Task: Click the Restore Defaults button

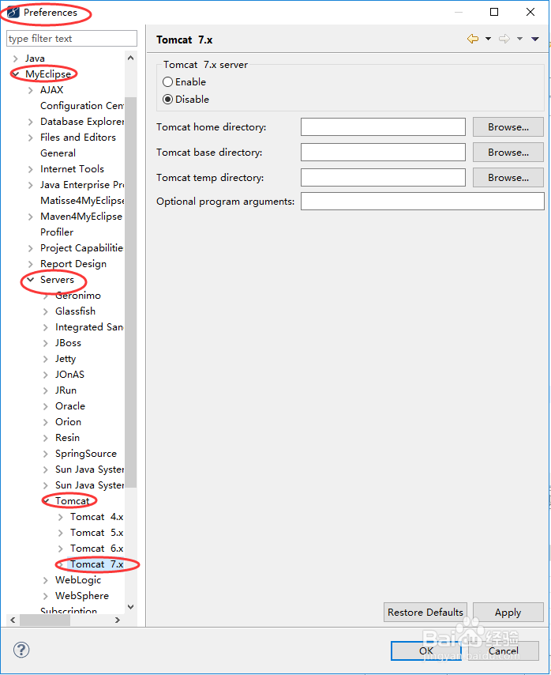Action: click(x=425, y=612)
